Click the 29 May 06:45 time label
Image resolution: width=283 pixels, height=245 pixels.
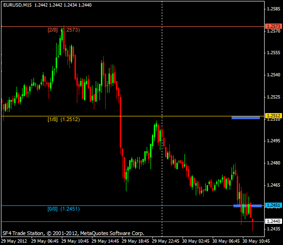(45, 241)
